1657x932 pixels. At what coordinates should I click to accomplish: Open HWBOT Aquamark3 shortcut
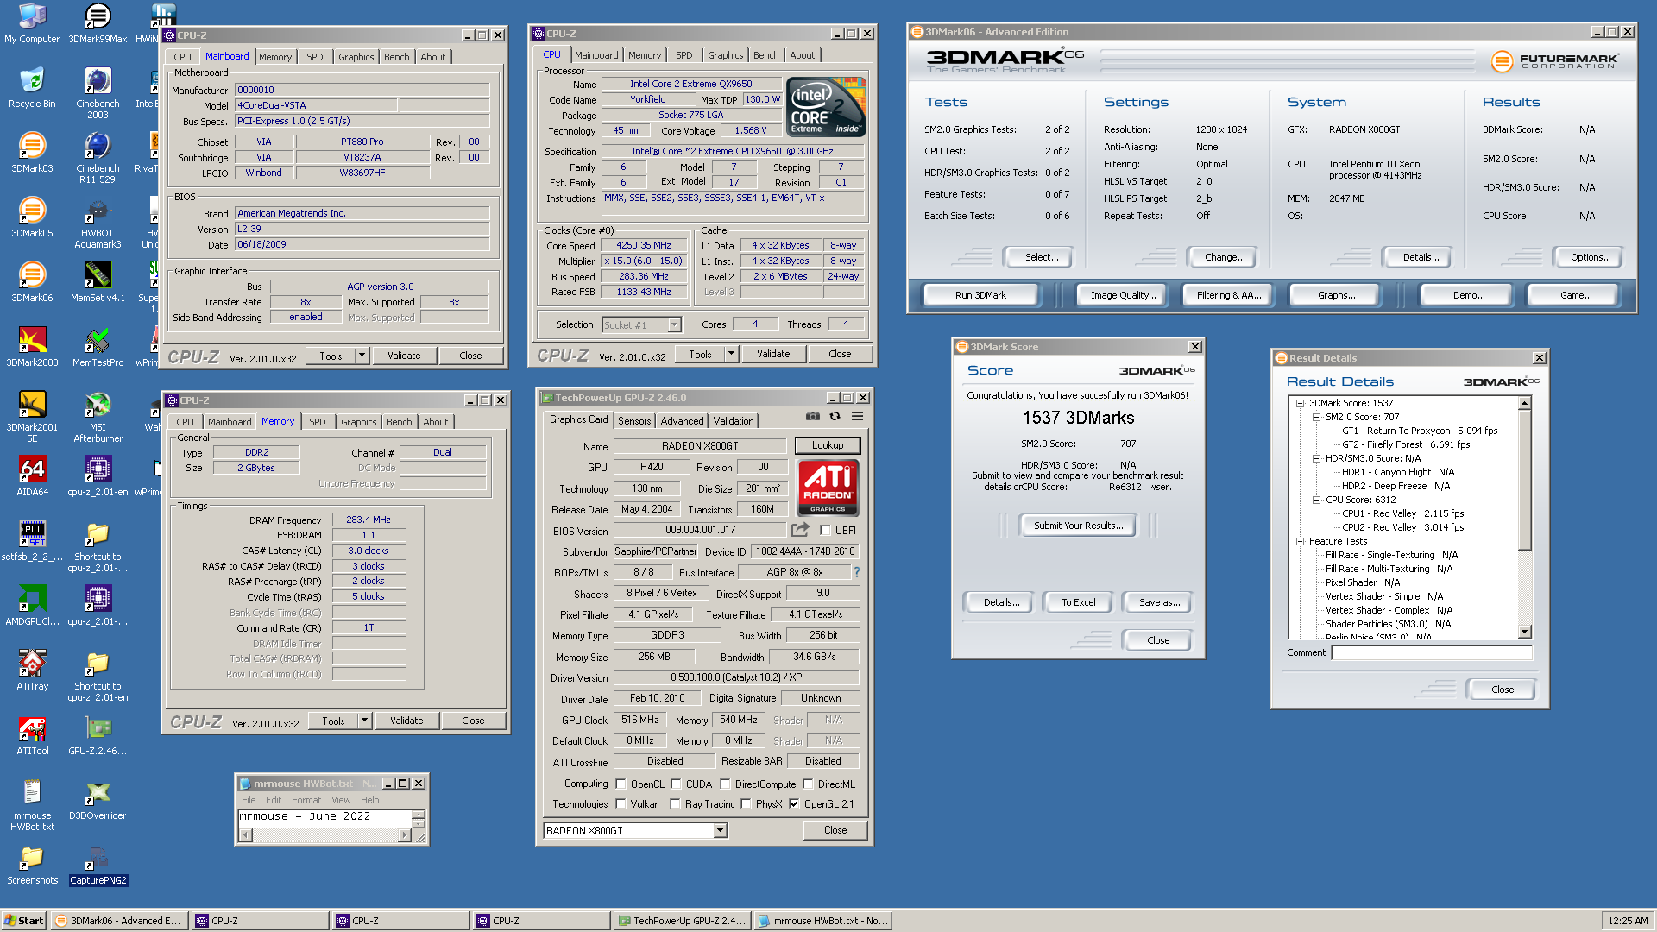tap(98, 223)
